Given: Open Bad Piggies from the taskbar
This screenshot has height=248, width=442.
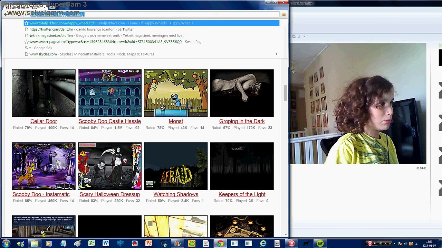Looking at the screenshot, I should point(192,244).
